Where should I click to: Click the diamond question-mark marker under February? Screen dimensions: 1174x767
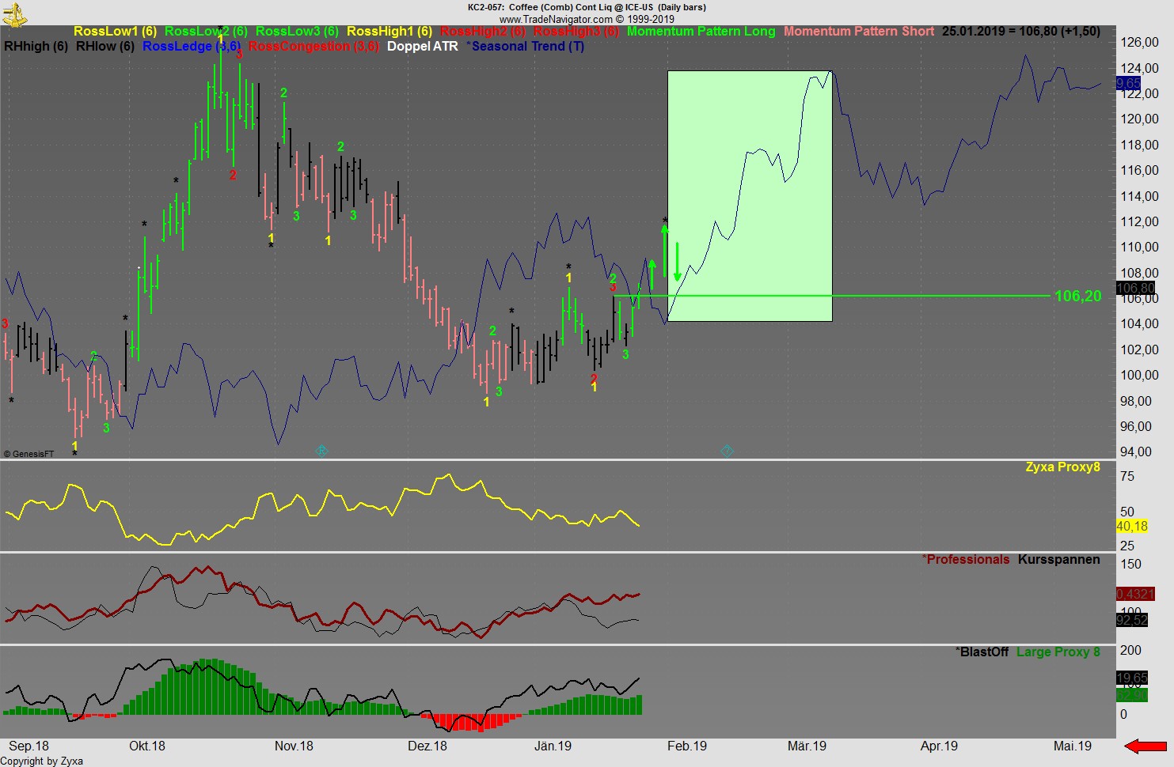click(727, 451)
